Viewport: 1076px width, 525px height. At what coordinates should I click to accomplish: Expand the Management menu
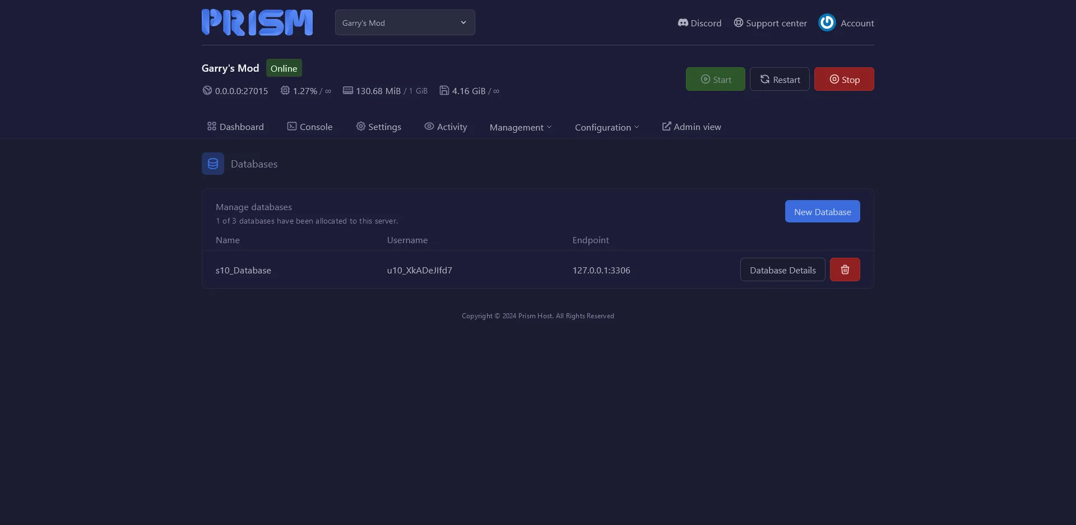pos(520,127)
